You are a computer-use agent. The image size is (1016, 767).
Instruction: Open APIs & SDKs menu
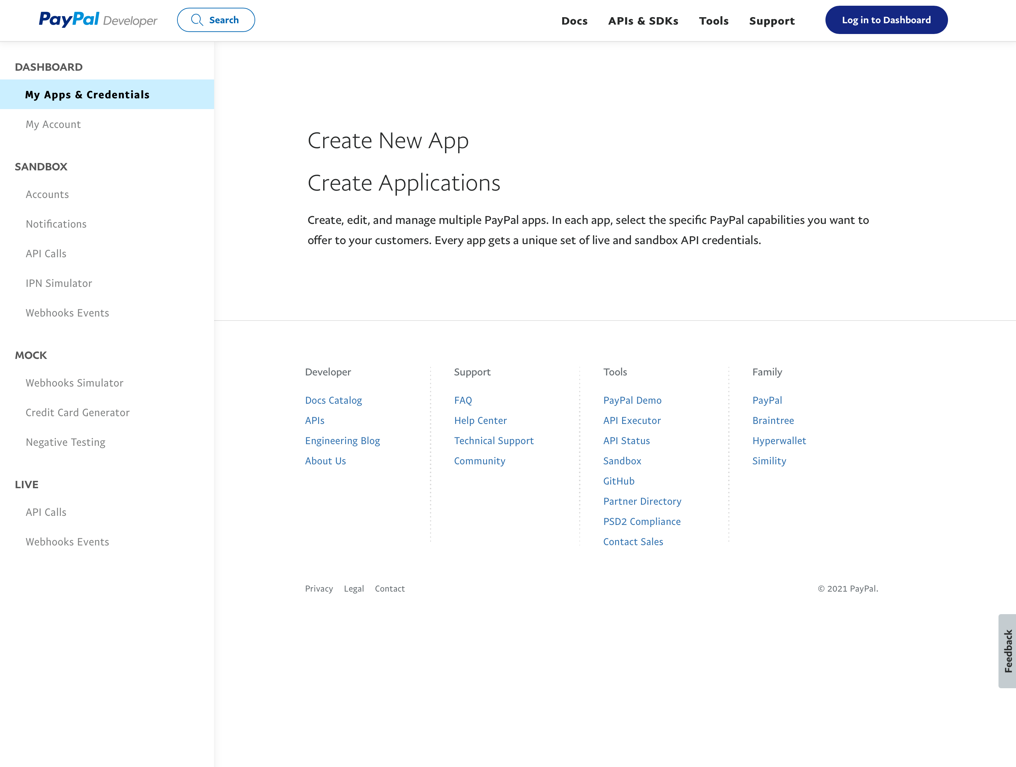pos(643,21)
